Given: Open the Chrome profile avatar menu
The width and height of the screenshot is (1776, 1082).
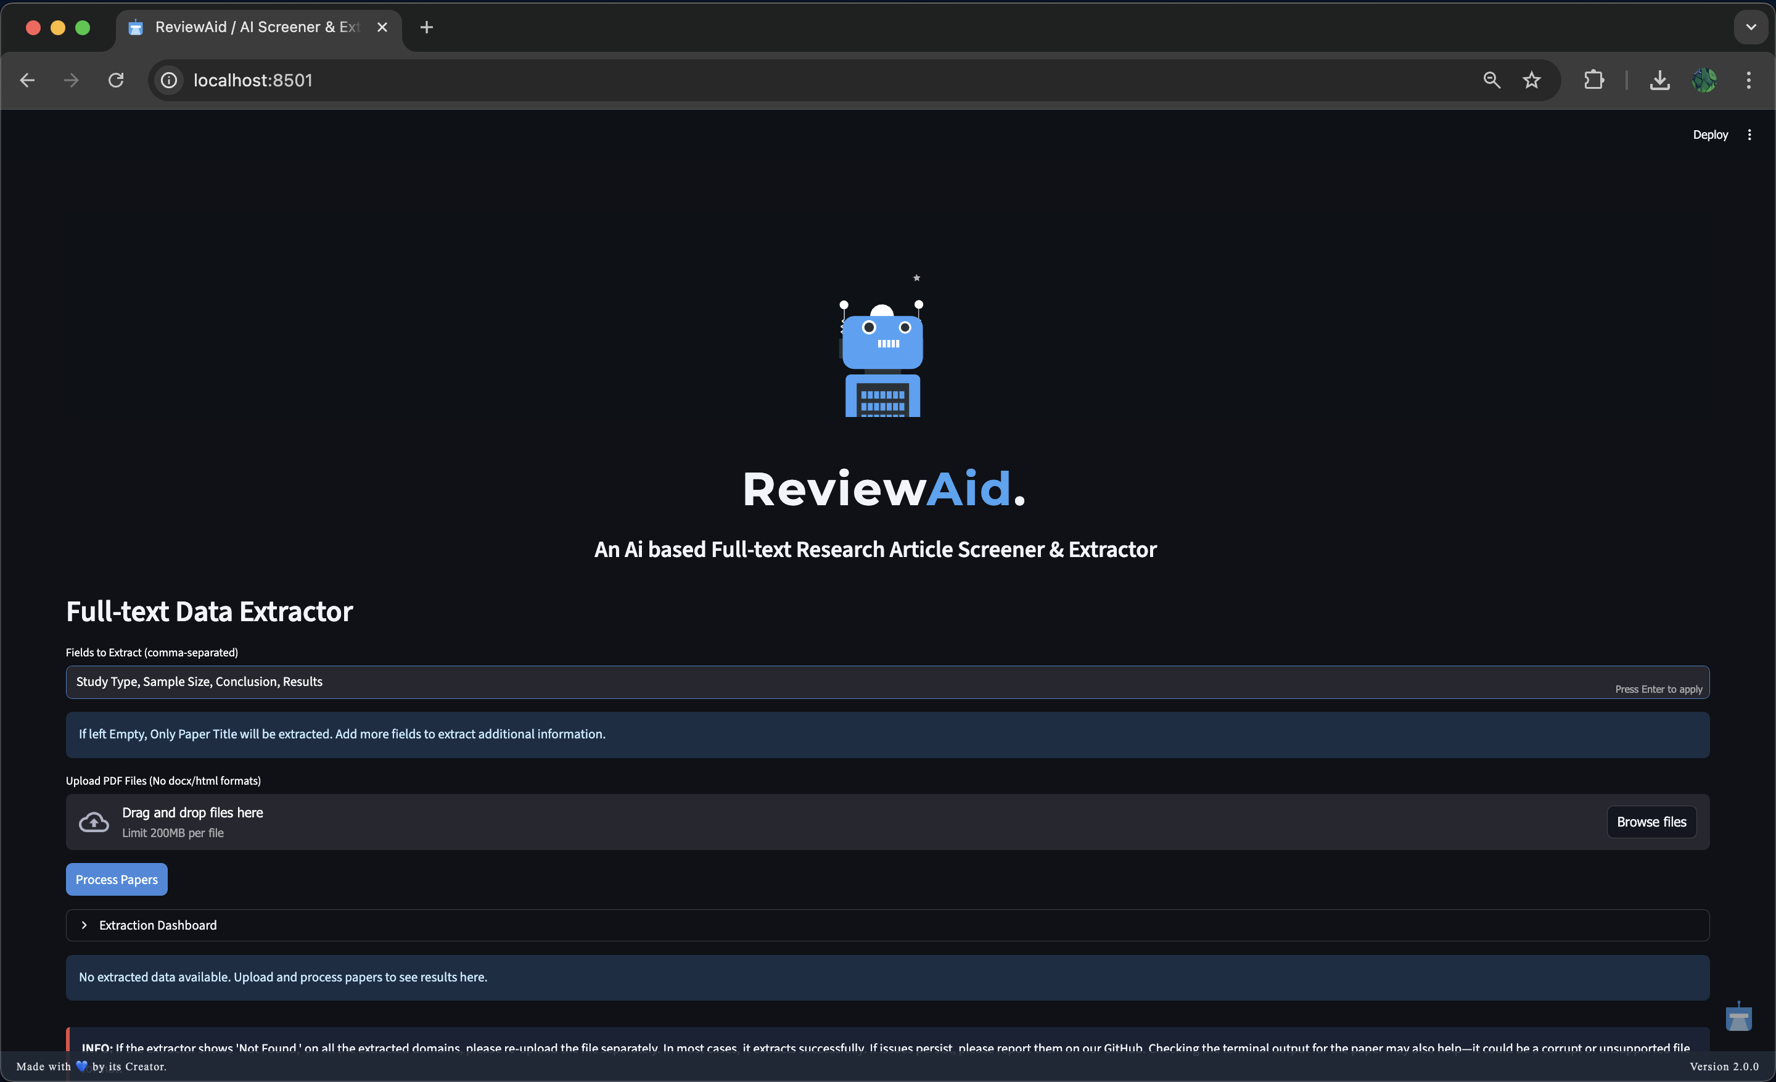Looking at the screenshot, I should click(x=1704, y=80).
